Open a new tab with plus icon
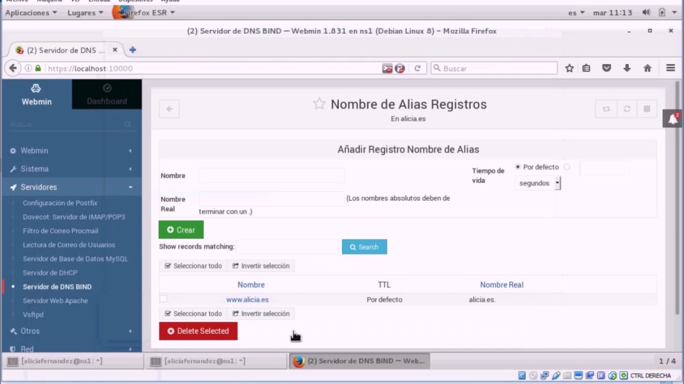 133,50
